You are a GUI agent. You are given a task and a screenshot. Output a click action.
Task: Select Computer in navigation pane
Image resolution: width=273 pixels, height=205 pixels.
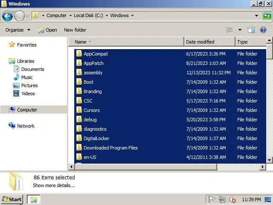coord(27,110)
